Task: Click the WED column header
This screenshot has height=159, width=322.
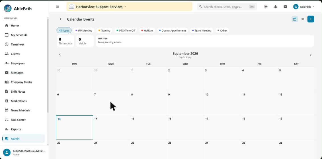Action: click(185, 64)
